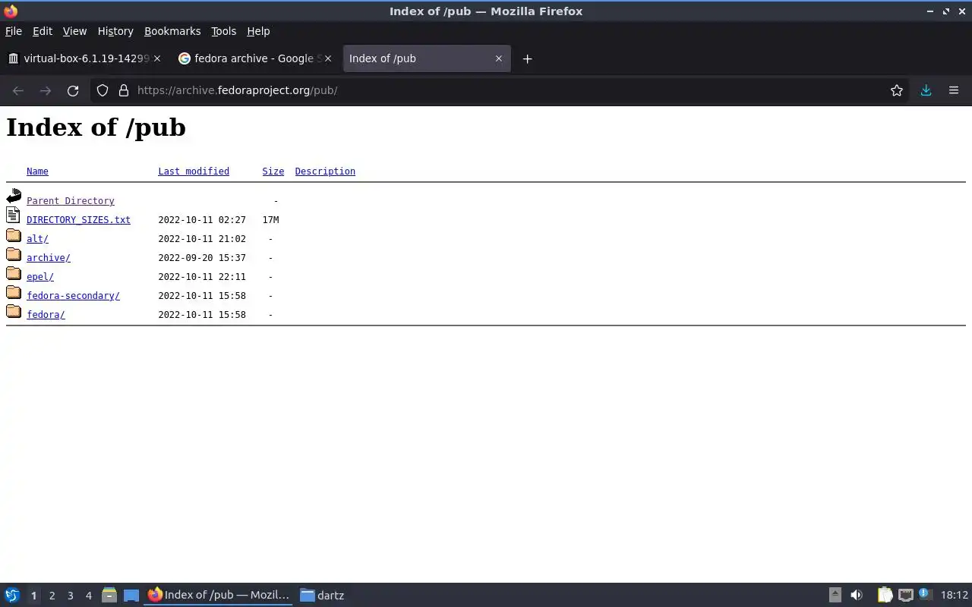
Task: Click the Parent Directory back-arrow icon
Action: pyautogui.click(x=14, y=197)
